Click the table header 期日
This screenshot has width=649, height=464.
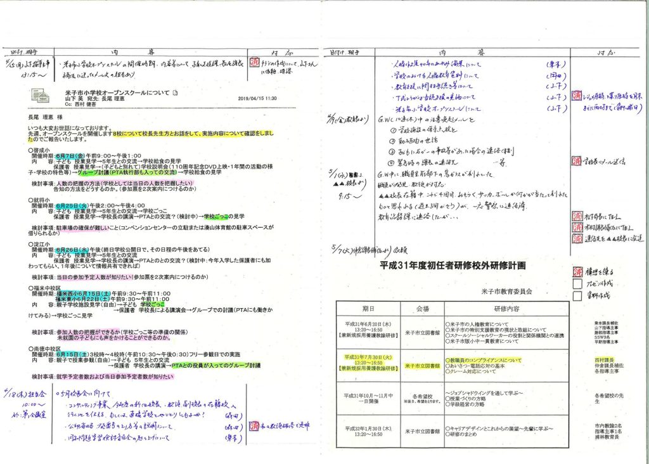pyautogui.click(x=368, y=309)
